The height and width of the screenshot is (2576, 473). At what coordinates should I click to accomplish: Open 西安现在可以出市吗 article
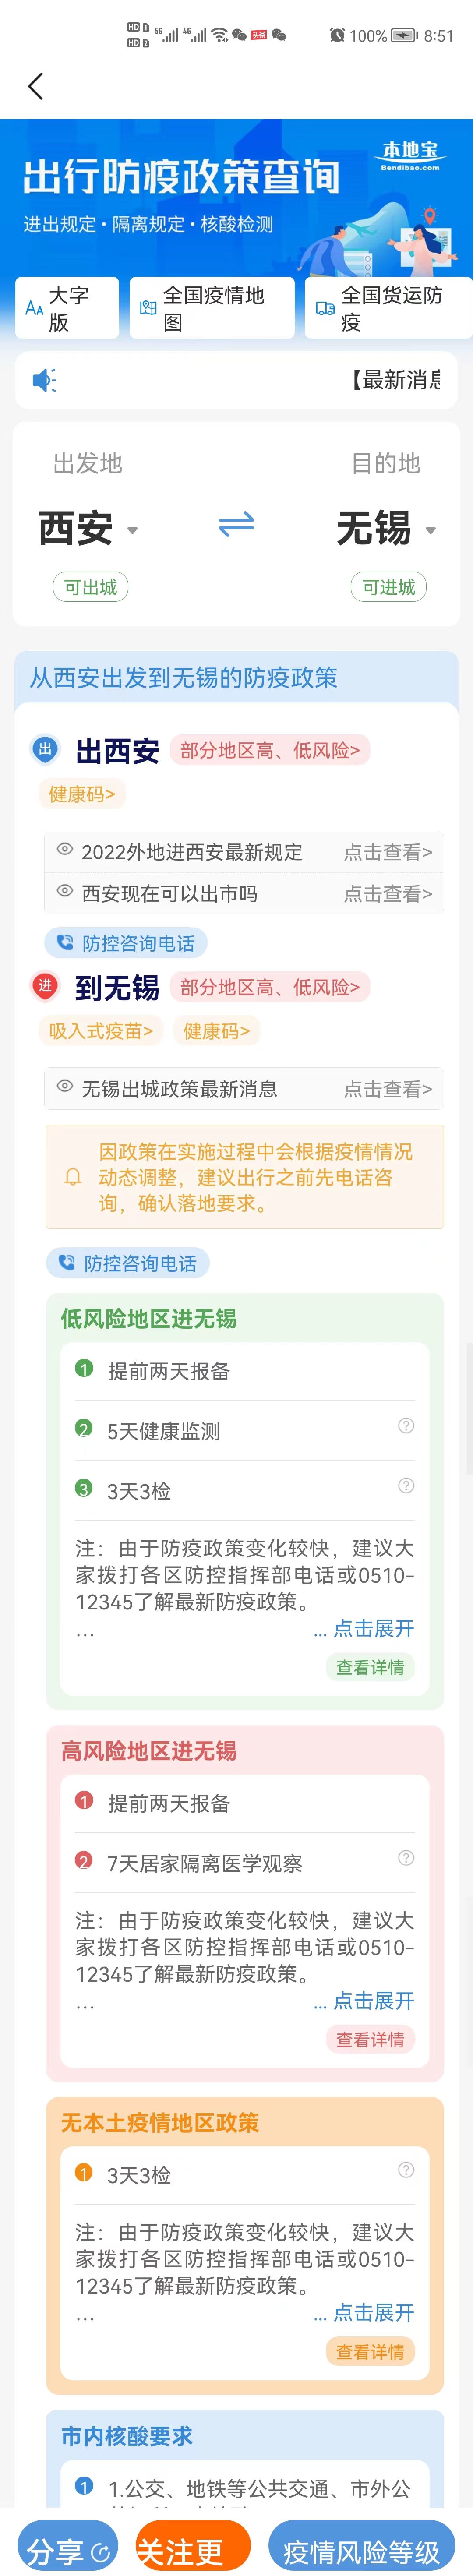click(244, 894)
